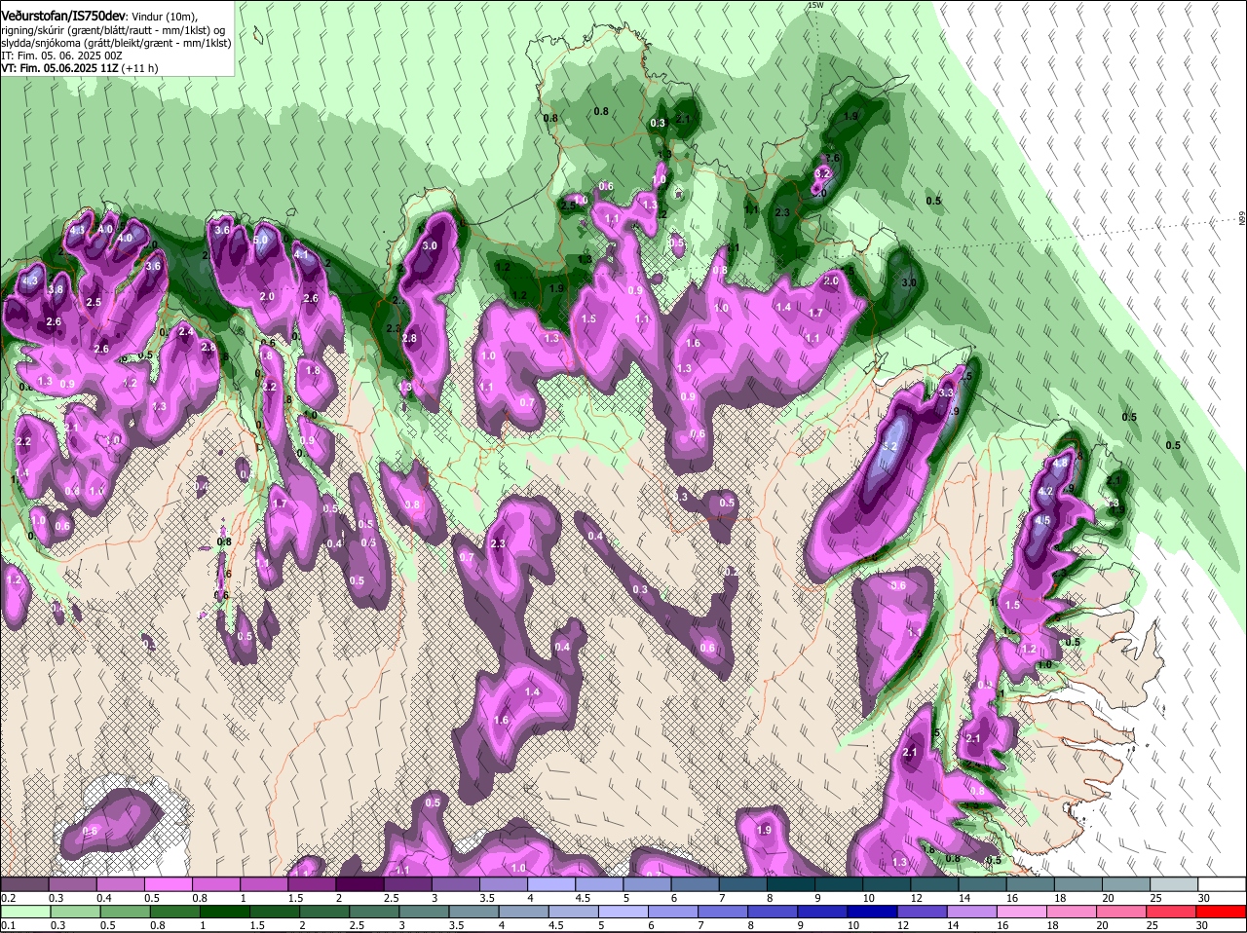Pick lower legend swatch between 0.1 and 0.3
Viewport: 1247px width, 933px height.
click(24, 912)
